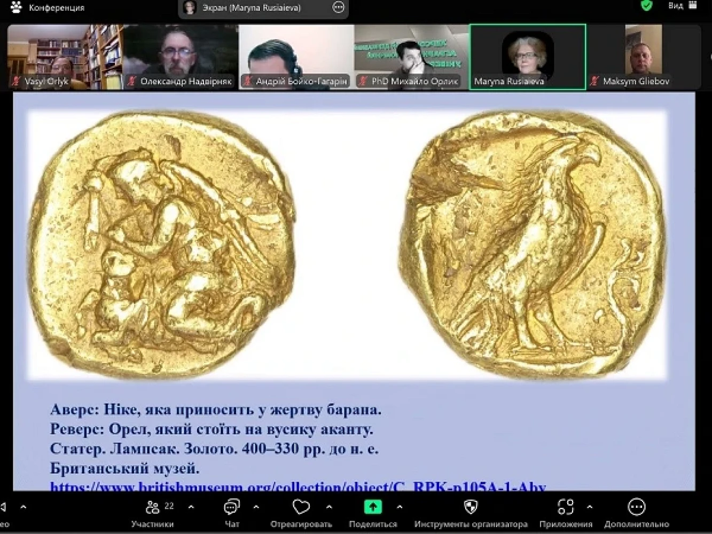The width and height of the screenshot is (712, 534).
Task: Select Олександр Надвірняк's video thumbnail
Action: (x=181, y=56)
